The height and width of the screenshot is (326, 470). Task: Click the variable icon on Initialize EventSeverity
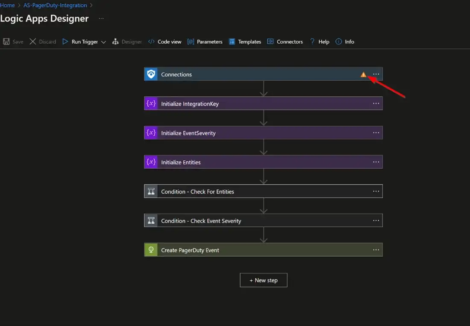(151, 133)
